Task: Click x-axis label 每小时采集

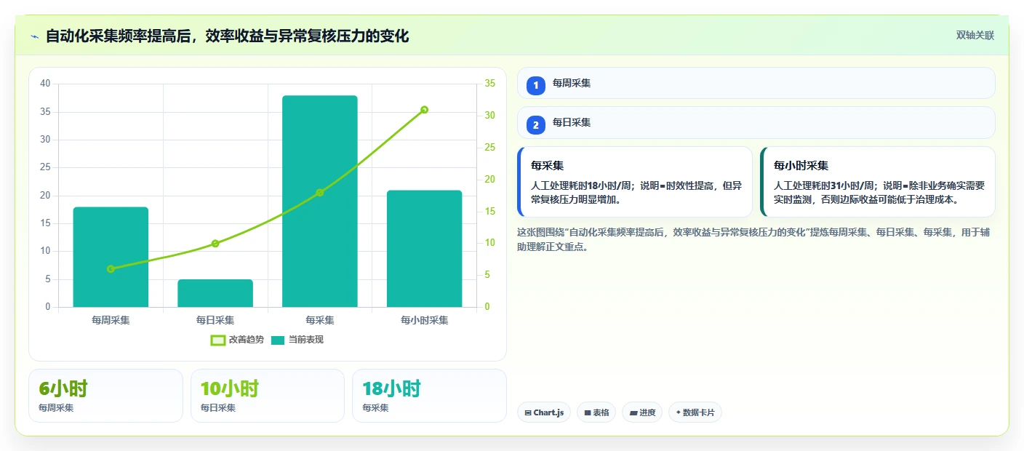Action: point(425,320)
